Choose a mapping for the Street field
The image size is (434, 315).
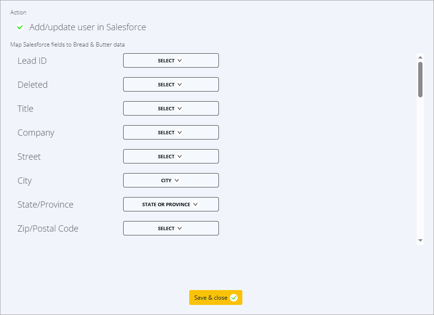coord(171,156)
